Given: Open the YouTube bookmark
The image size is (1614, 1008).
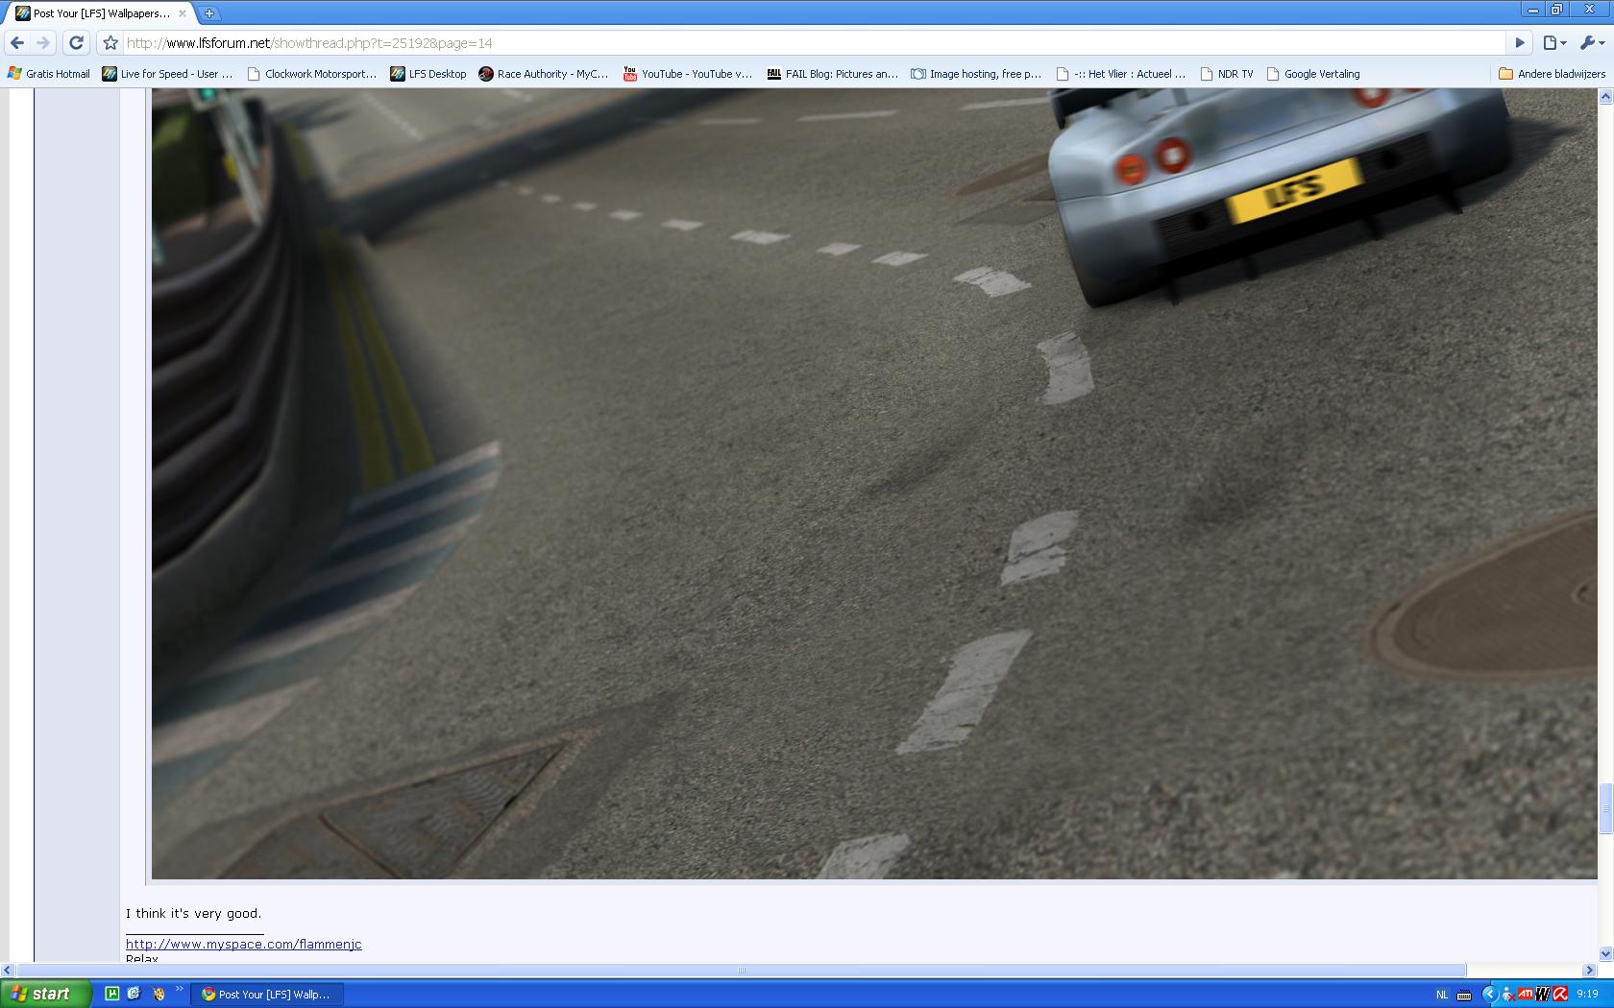Looking at the screenshot, I should pyautogui.click(x=688, y=74).
